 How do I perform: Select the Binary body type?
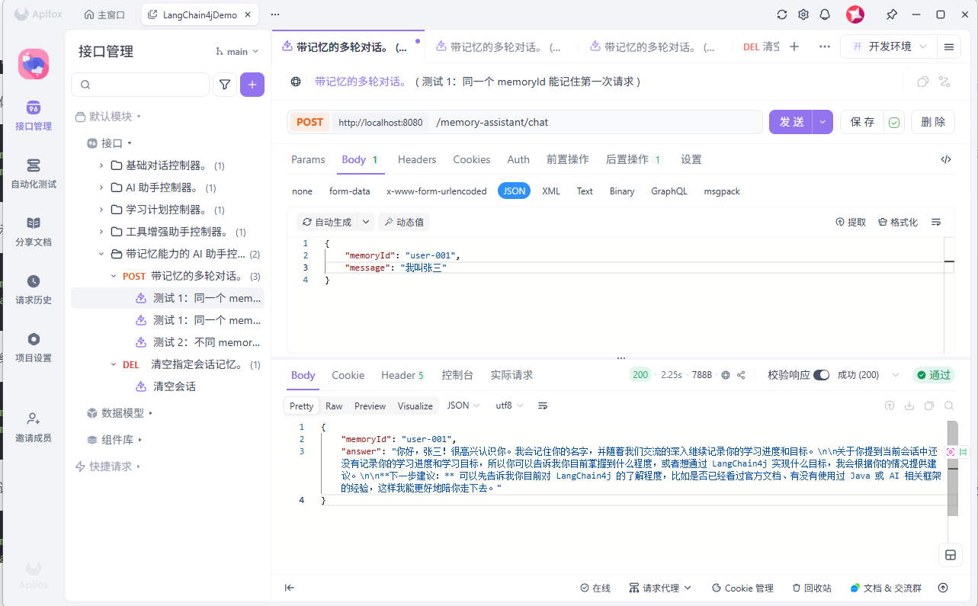tap(622, 191)
